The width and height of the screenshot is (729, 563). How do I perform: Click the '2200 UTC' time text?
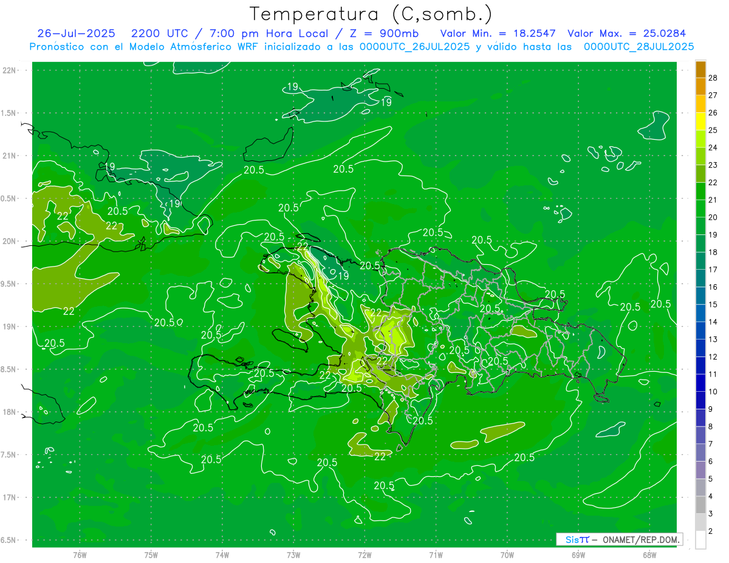coord(160,33)
